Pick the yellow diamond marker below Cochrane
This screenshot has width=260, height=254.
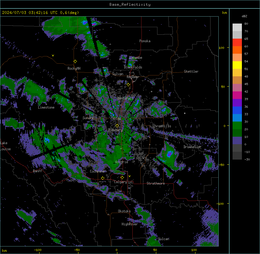coord(103,178)
